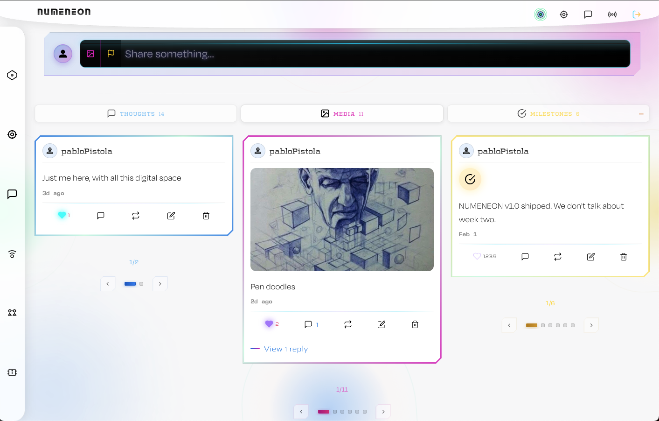Click the image upload icon in composer
The width and height of the screenshot is (659, 421).
pyautogui.click(x=90, y=54)
